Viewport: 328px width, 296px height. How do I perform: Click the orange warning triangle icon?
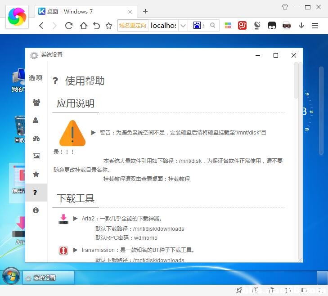(x=72, y=133)
